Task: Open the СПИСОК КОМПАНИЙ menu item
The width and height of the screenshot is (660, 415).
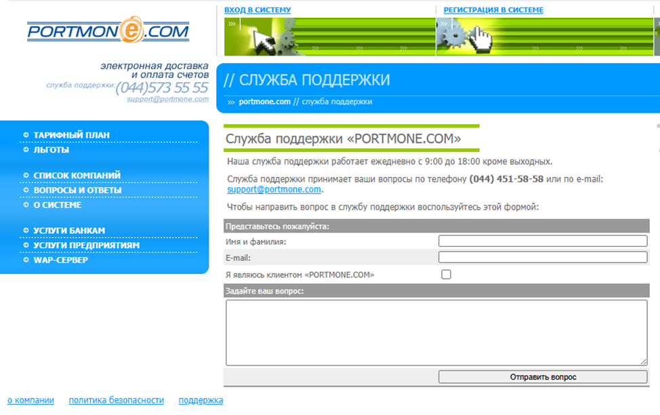Action: 77,175
